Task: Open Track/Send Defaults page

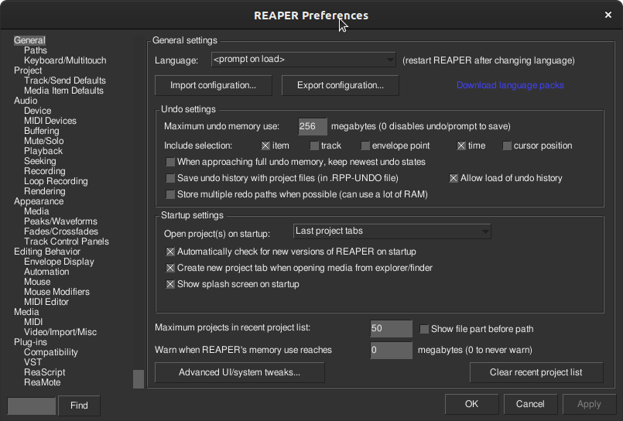Action: (65, 80)
